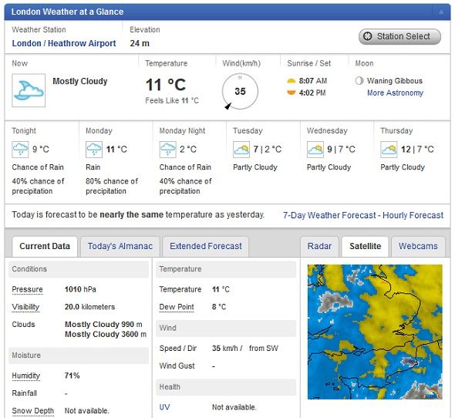Click the Thursday partly cloudy icon

[389, 149]
